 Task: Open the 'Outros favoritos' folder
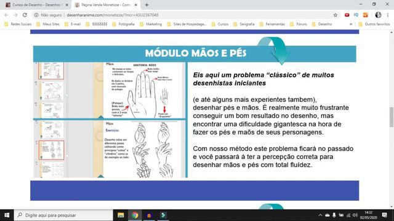point(374,24)
